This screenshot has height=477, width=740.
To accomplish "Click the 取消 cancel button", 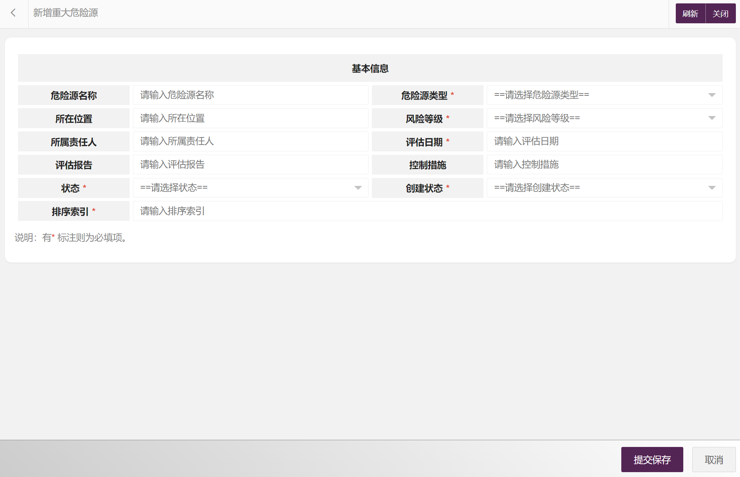I will [x=713, y=460].
